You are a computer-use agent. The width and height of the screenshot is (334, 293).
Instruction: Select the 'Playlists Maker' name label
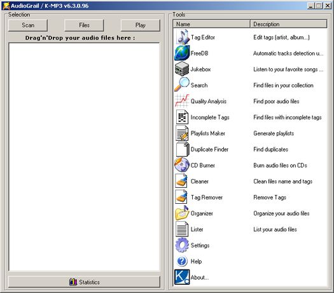(207, 133)
